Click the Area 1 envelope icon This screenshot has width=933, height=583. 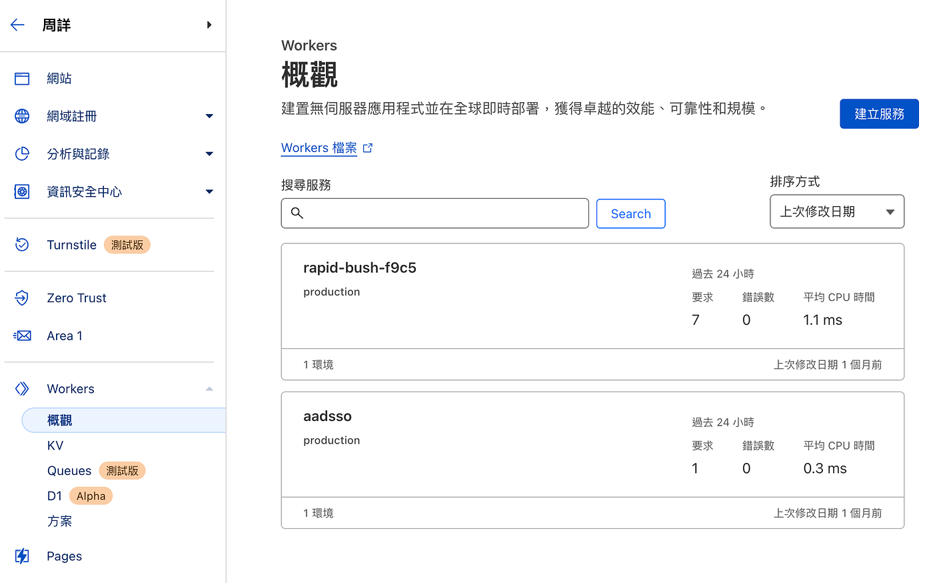[x=22, y=336]
